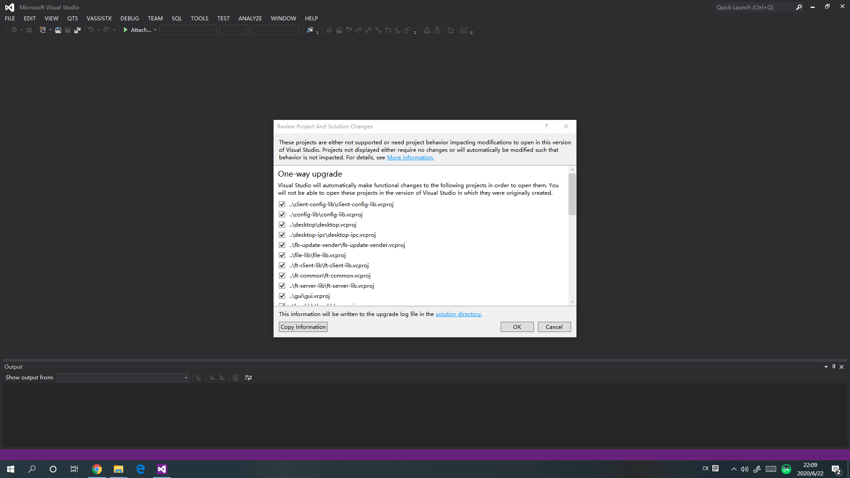Open the QT5 menu

click(x=72, y=18)
